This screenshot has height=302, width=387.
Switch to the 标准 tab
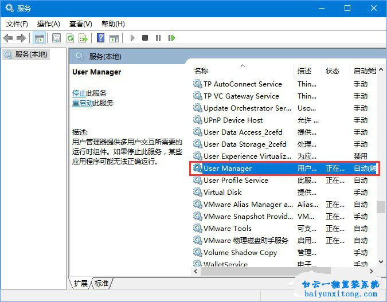[x=101, y=283]
